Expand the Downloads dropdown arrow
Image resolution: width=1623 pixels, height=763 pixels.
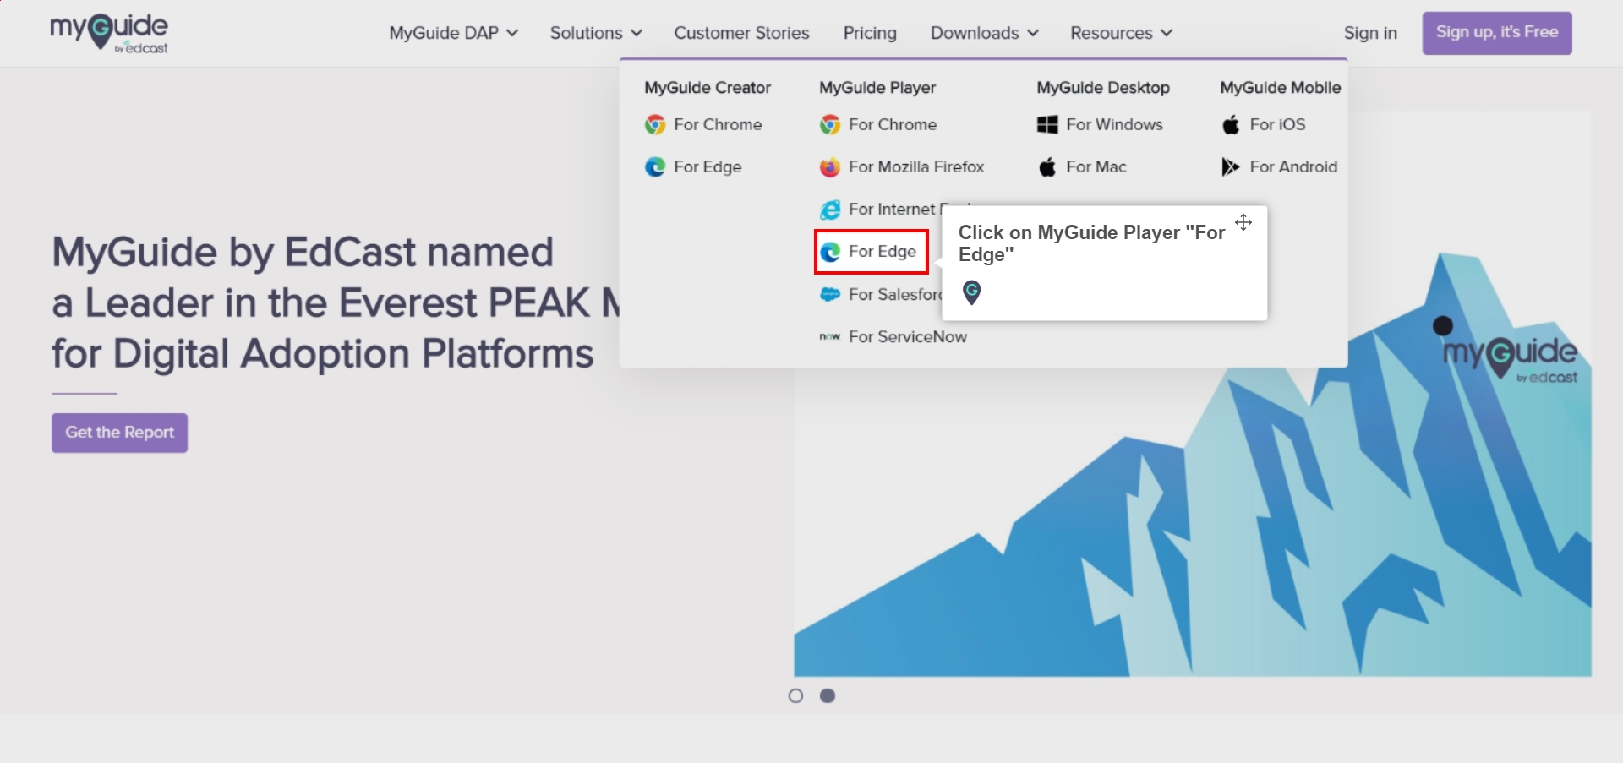pyautogui.click(x=1033, y=33)
